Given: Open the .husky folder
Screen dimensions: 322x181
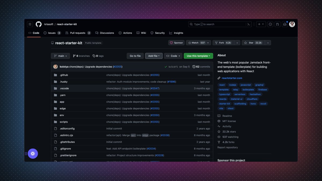Looking at the screenshot, I should 64,82.
